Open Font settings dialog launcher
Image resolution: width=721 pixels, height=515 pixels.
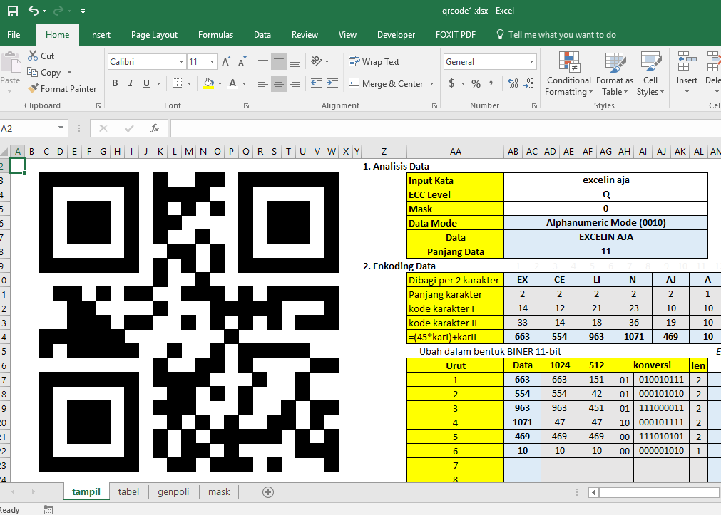point(246,105)
